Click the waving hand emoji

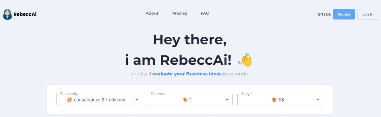pyautogui.click(x=245, y=60)
